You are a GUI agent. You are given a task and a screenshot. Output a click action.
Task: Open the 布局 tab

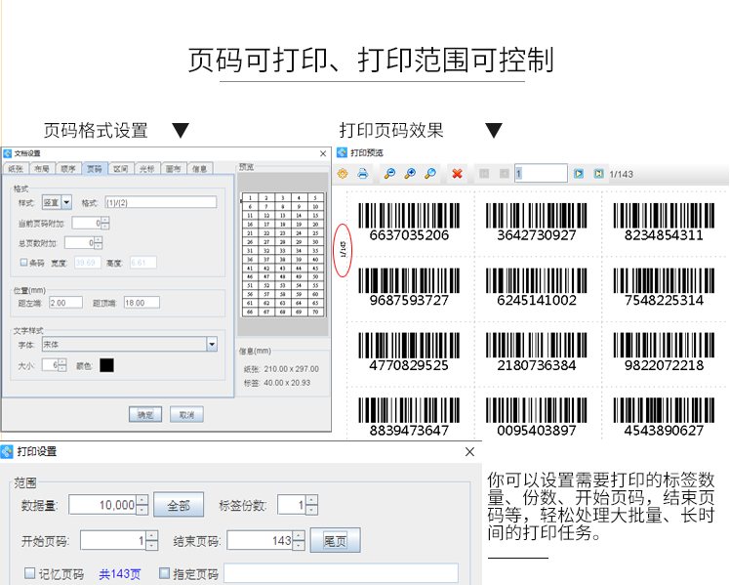42,169
